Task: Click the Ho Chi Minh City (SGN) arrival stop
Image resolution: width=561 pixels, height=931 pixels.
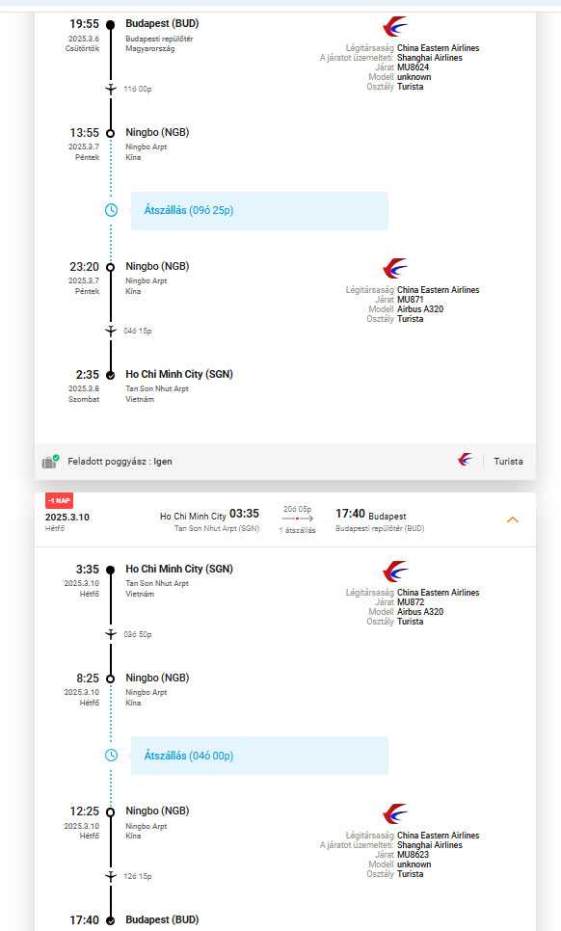Action: point(179,374)
